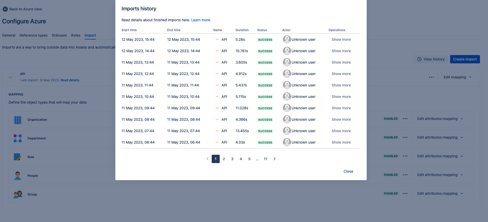Screen dimensions: 488x222
Task: Select current page 1 in pagination
Action: [x=216, y=159]
